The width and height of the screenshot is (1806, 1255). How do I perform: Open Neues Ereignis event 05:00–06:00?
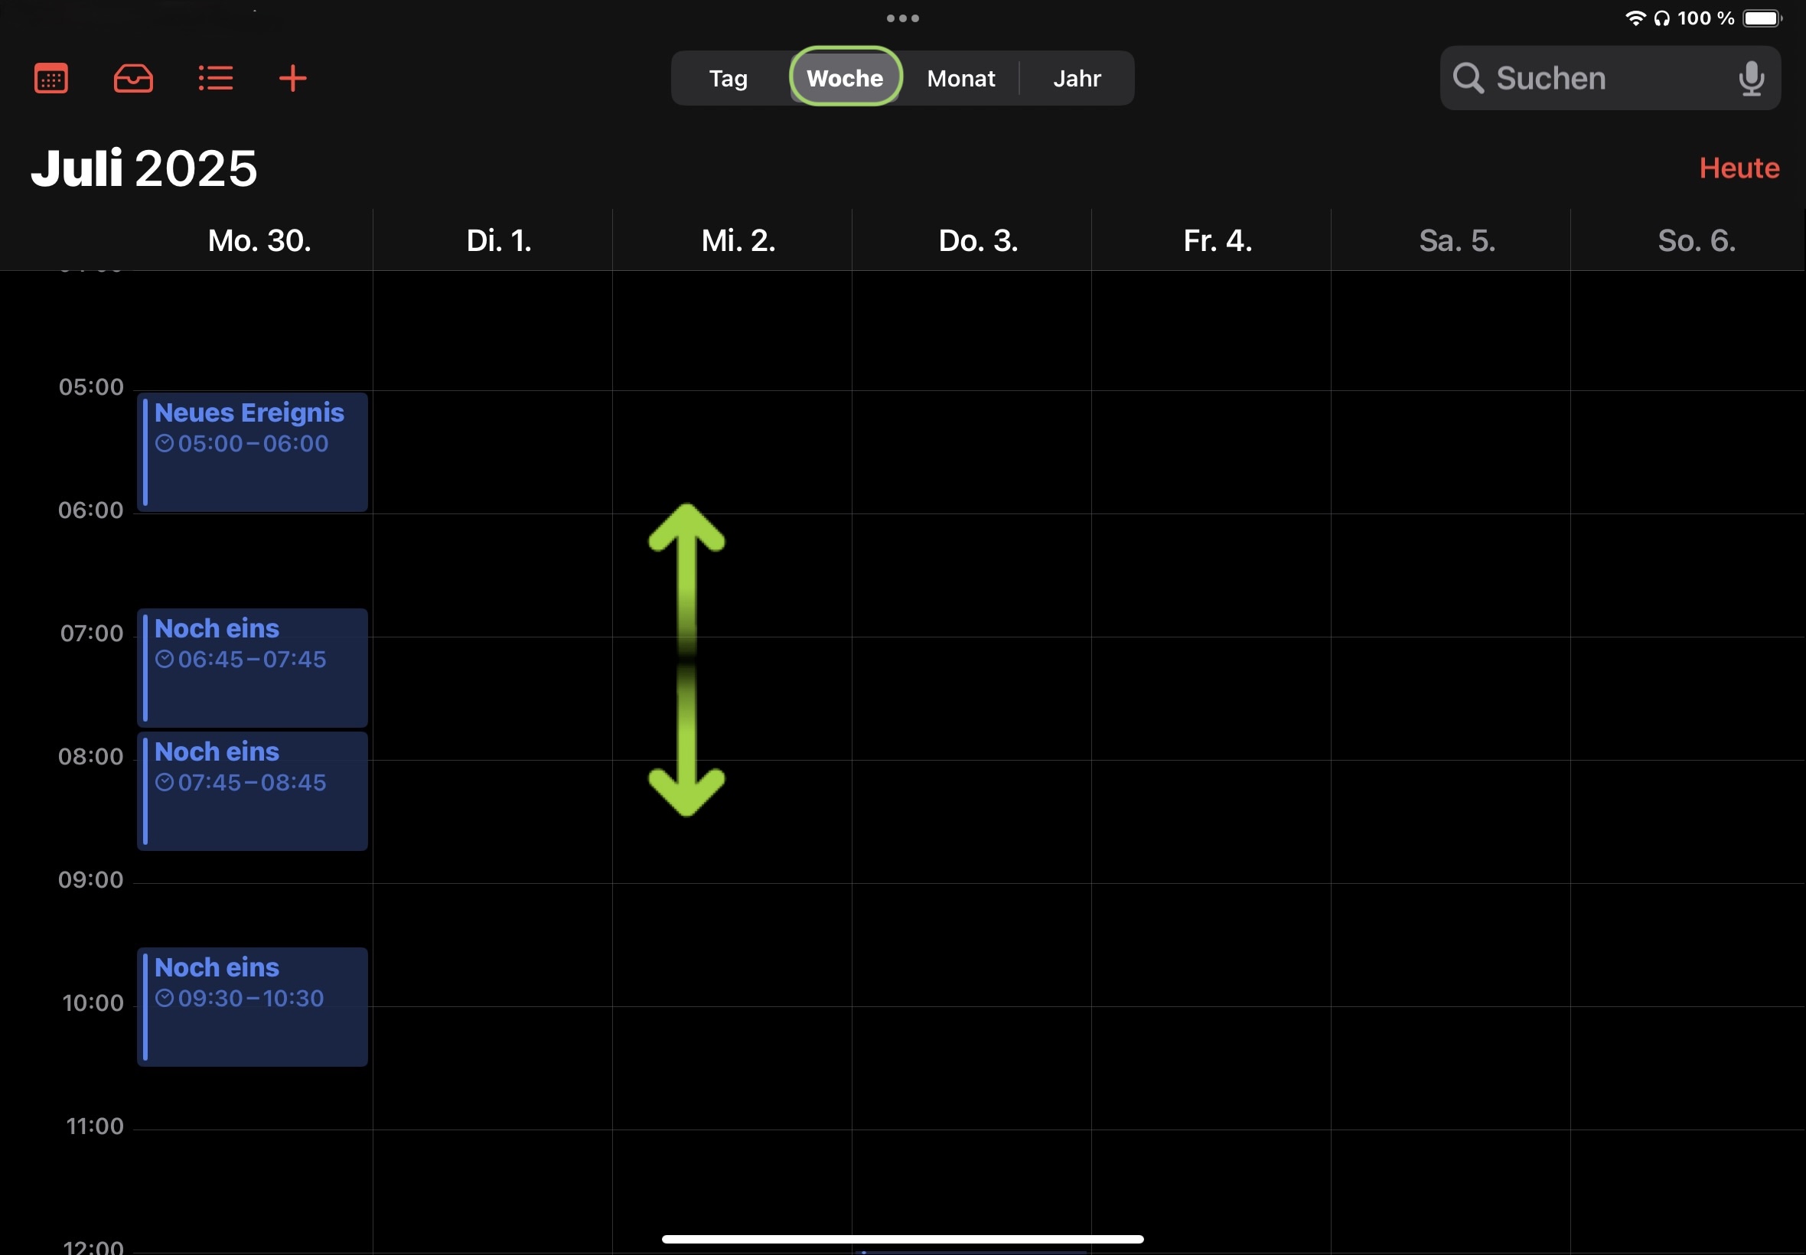click(253, 453)
